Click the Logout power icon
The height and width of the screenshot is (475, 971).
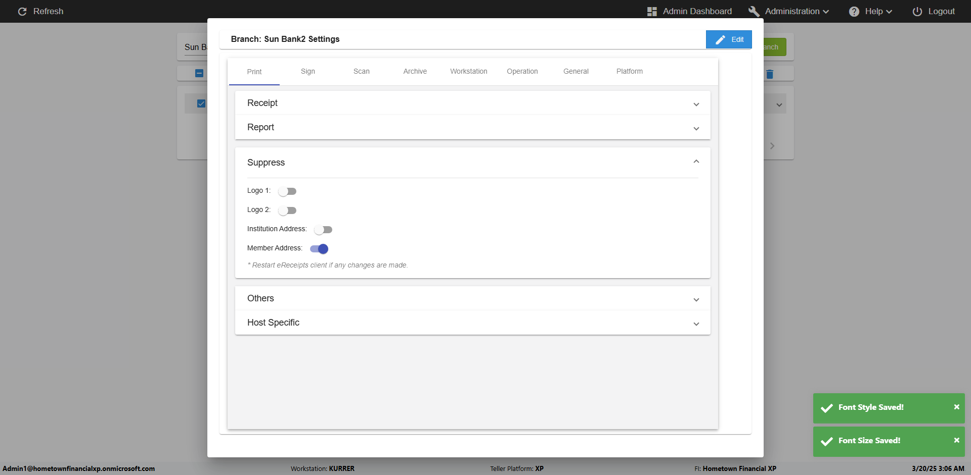tap(917, 11)
